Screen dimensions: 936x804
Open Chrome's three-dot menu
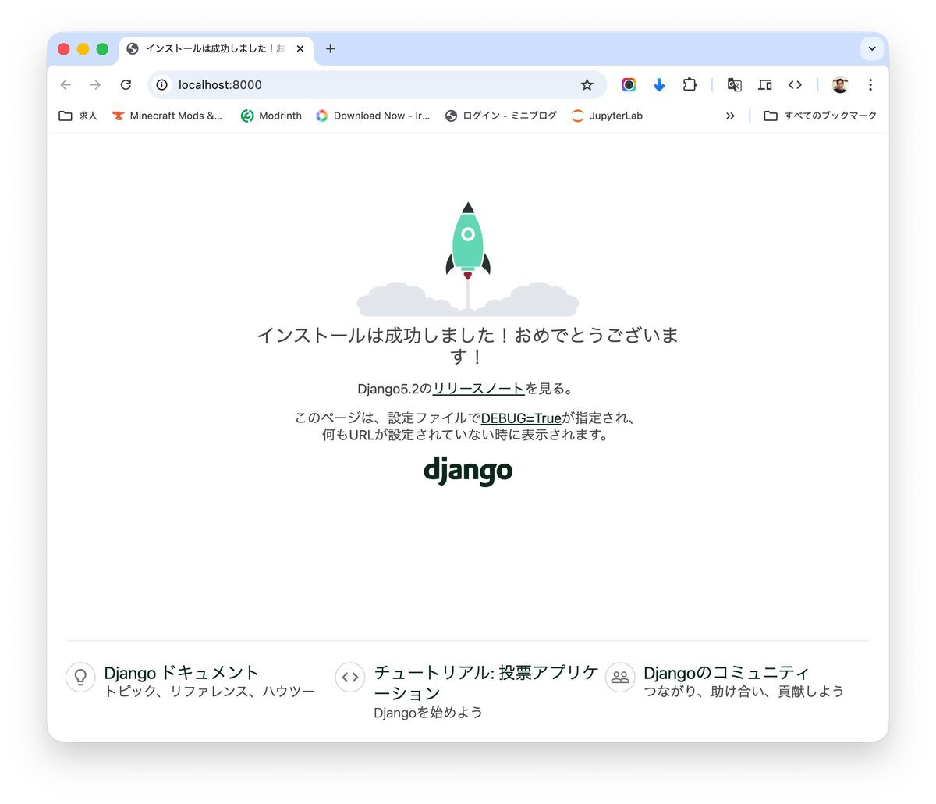point(870,84)
